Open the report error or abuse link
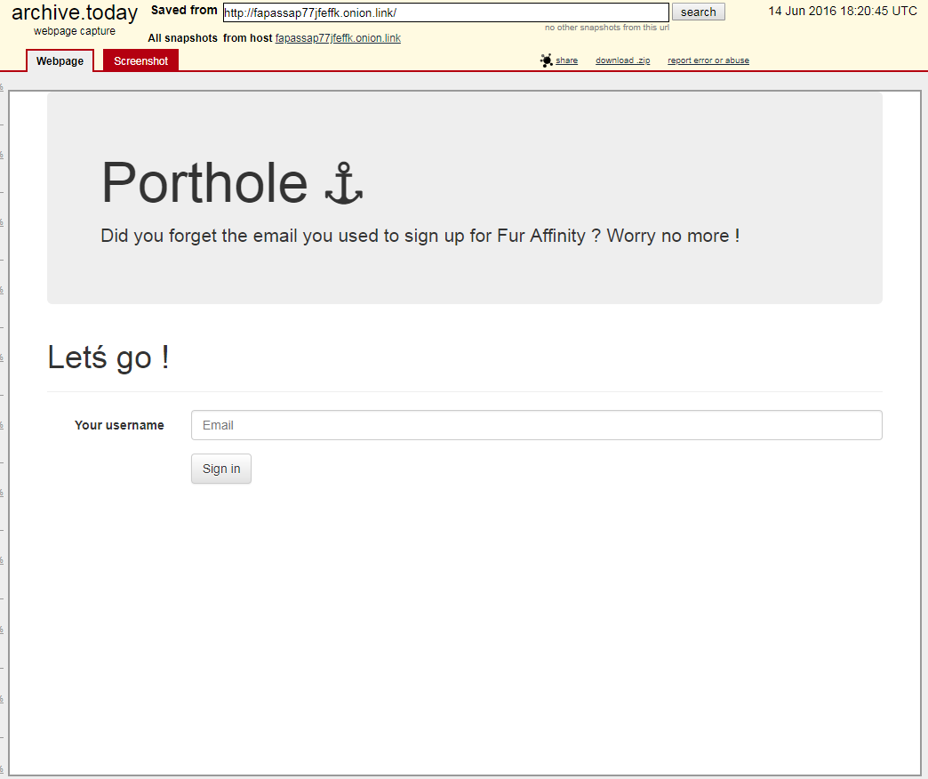Image resolution: width=928 pixels, height=779 pixels. [x=708, y=60]
